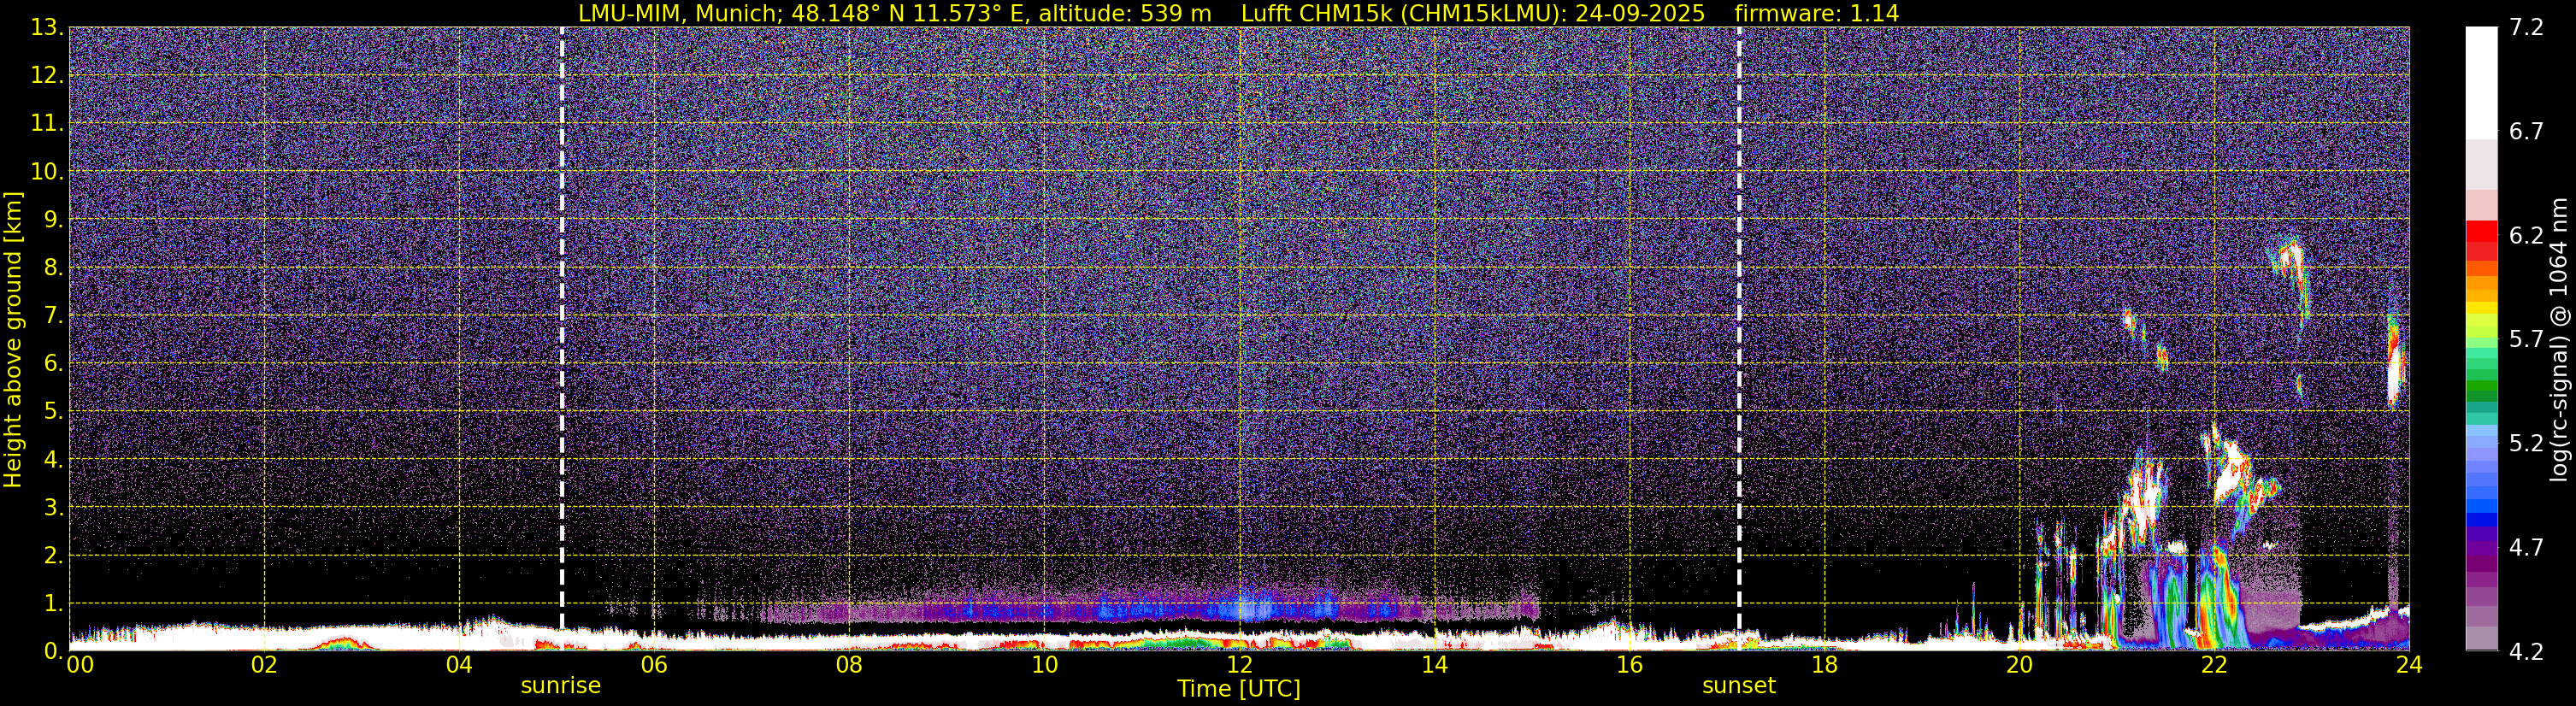Click the 'sunset' label below the time axis
The width and height of the screenshot is (2576, 706).
point(1739,686)
